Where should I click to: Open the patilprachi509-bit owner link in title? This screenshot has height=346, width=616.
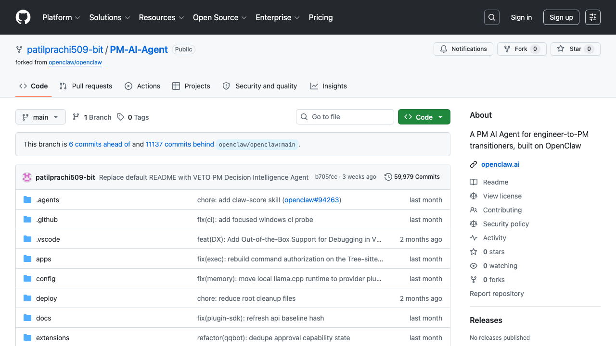tap(65, 49)
